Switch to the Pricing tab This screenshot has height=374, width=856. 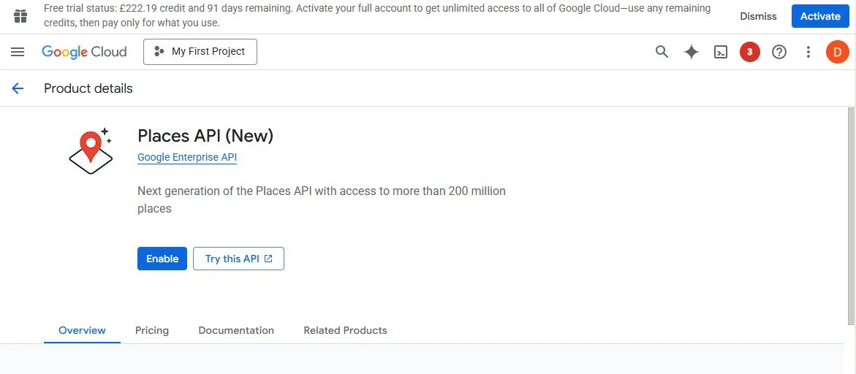pyautogui.click(x=152, y=330)
